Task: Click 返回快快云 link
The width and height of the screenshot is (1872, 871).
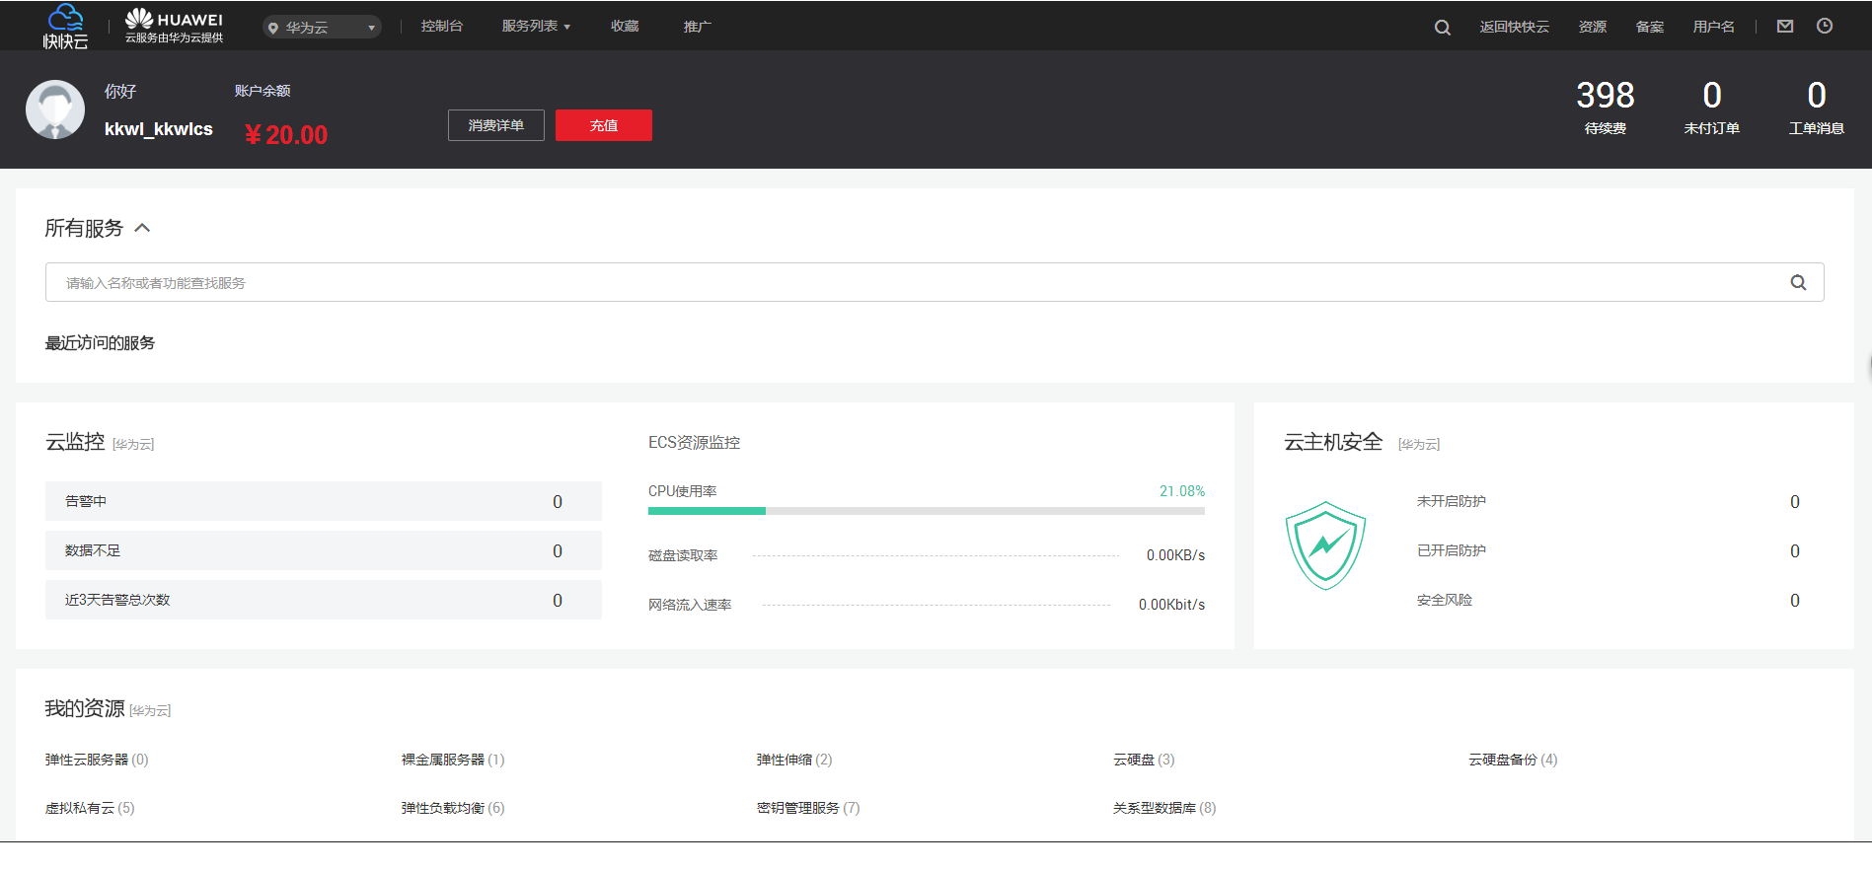Action: 1514,27
